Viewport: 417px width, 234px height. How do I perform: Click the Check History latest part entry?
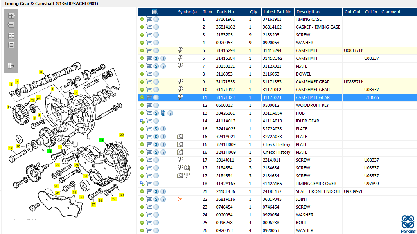[x=277, y=144]
